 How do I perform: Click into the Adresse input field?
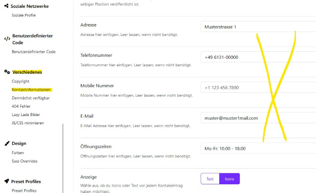point(258,26)
